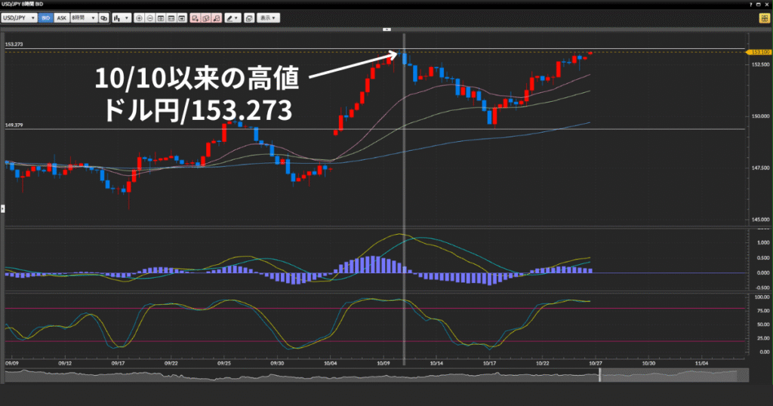
Task: Click the first pink order tool icon
Action: coord(196,17)
